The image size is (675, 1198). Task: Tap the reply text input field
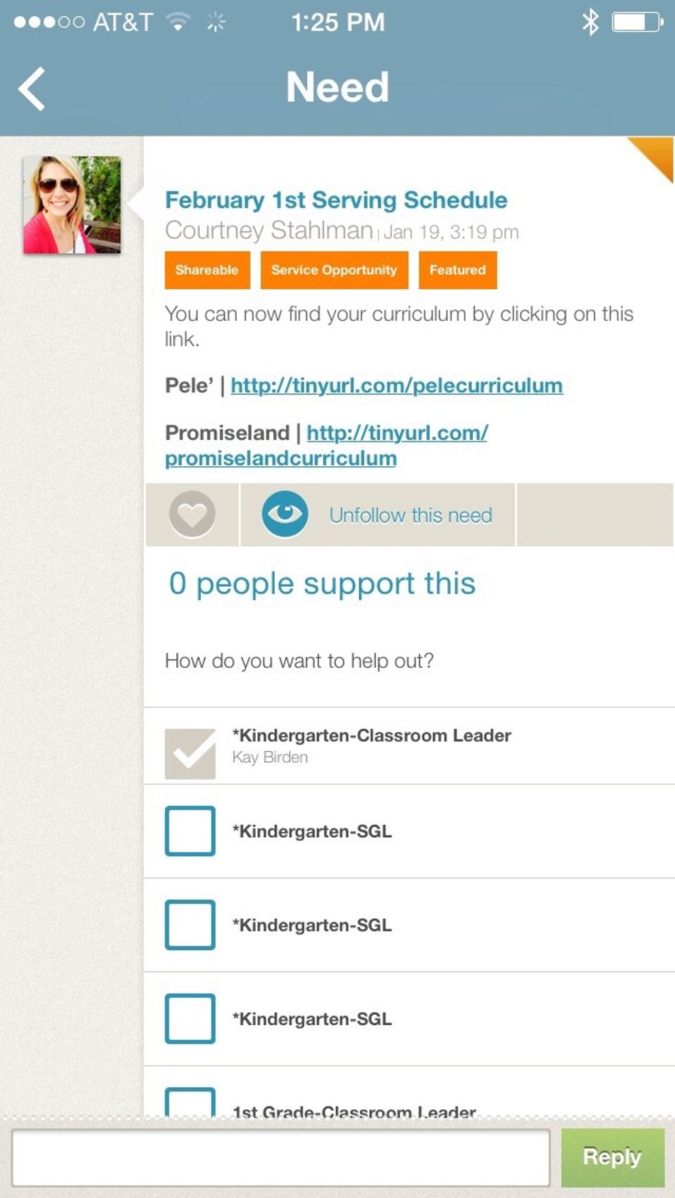pos(280,1157)
